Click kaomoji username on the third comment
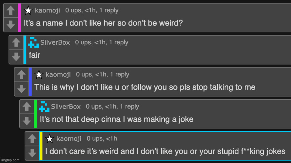Image resolution: width=291 pixels, height=163 pixels. coord(58,75)
